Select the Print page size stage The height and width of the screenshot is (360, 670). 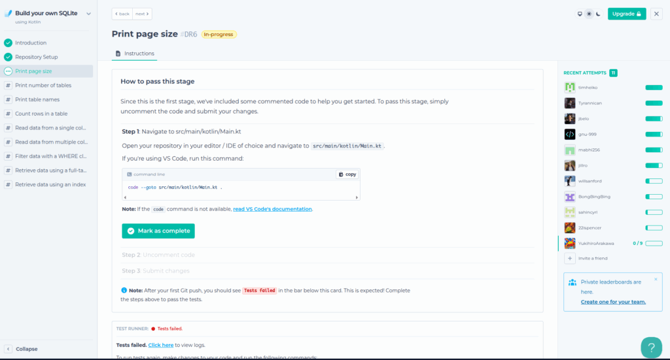tap(48, 71)
